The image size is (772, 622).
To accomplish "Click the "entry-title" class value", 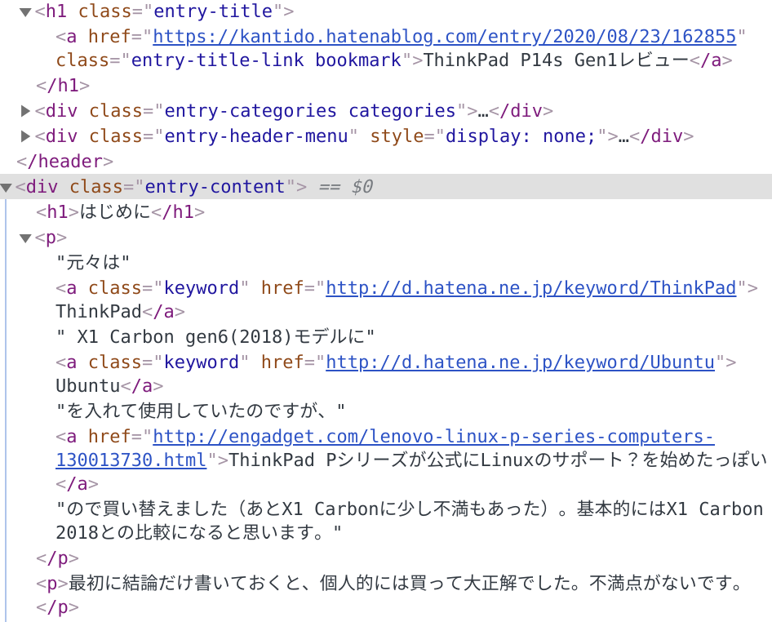I will point(213,11).
